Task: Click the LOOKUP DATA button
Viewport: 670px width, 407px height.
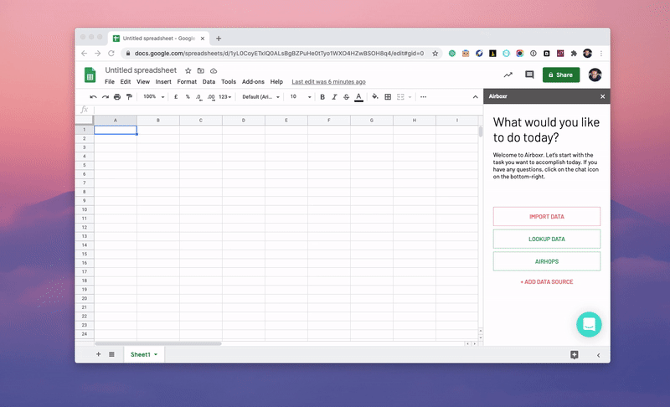Action: 547,240
